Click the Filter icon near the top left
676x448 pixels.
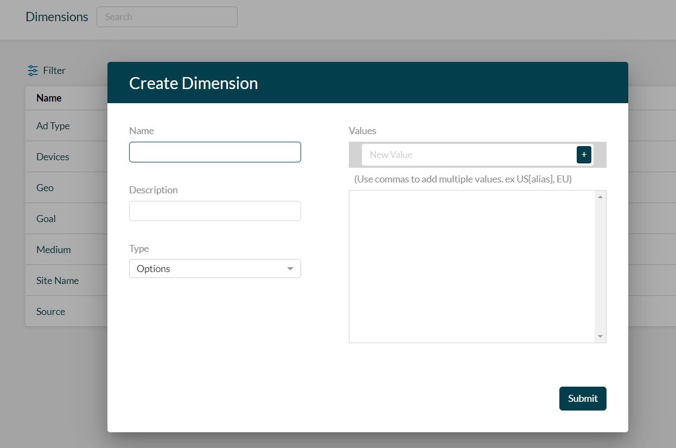pos(33,70)
